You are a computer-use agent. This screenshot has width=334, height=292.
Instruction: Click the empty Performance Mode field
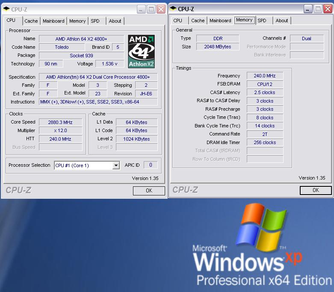point(307,47)
